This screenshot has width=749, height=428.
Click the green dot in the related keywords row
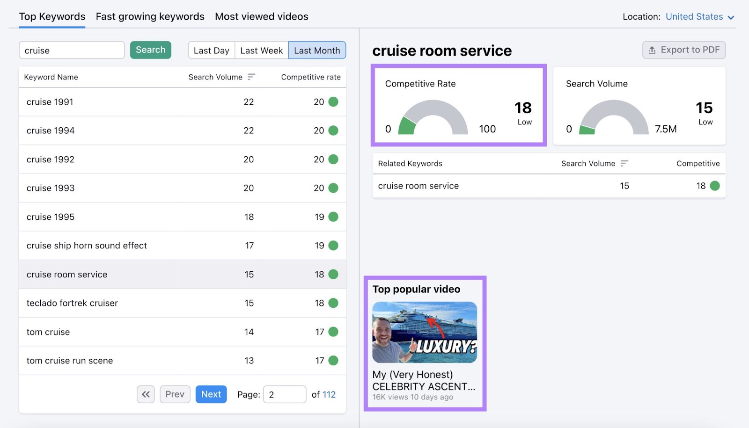click(715, 186)
